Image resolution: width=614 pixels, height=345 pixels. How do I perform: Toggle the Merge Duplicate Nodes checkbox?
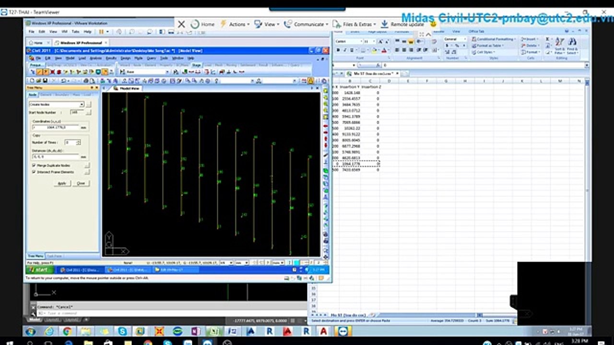[x=34, y=165]
